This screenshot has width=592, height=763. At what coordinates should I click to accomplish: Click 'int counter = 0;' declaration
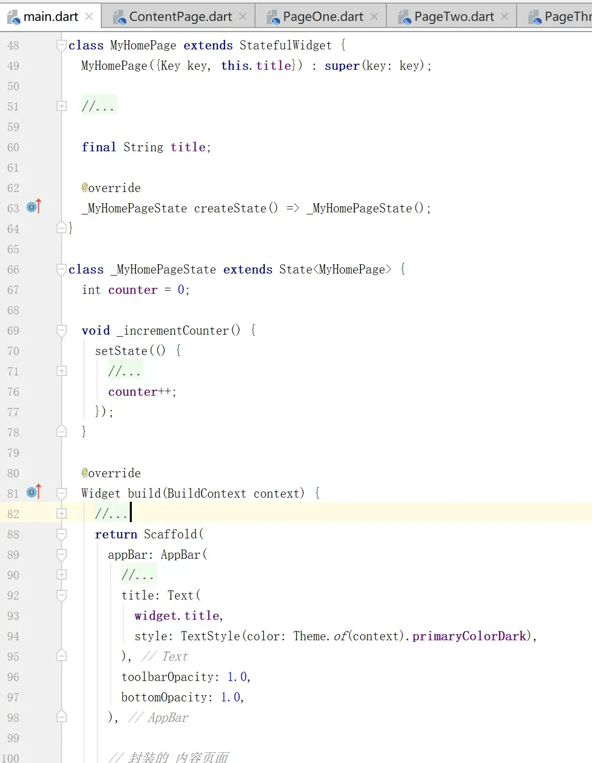click(136, 290)
